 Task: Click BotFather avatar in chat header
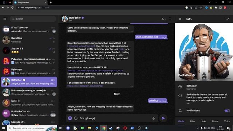pyautogui.click(x=65, y=19)
